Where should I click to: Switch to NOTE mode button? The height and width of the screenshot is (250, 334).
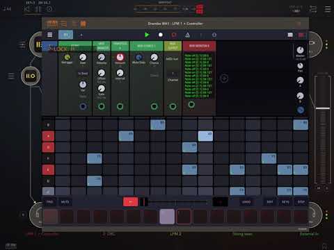pos(285,202)
